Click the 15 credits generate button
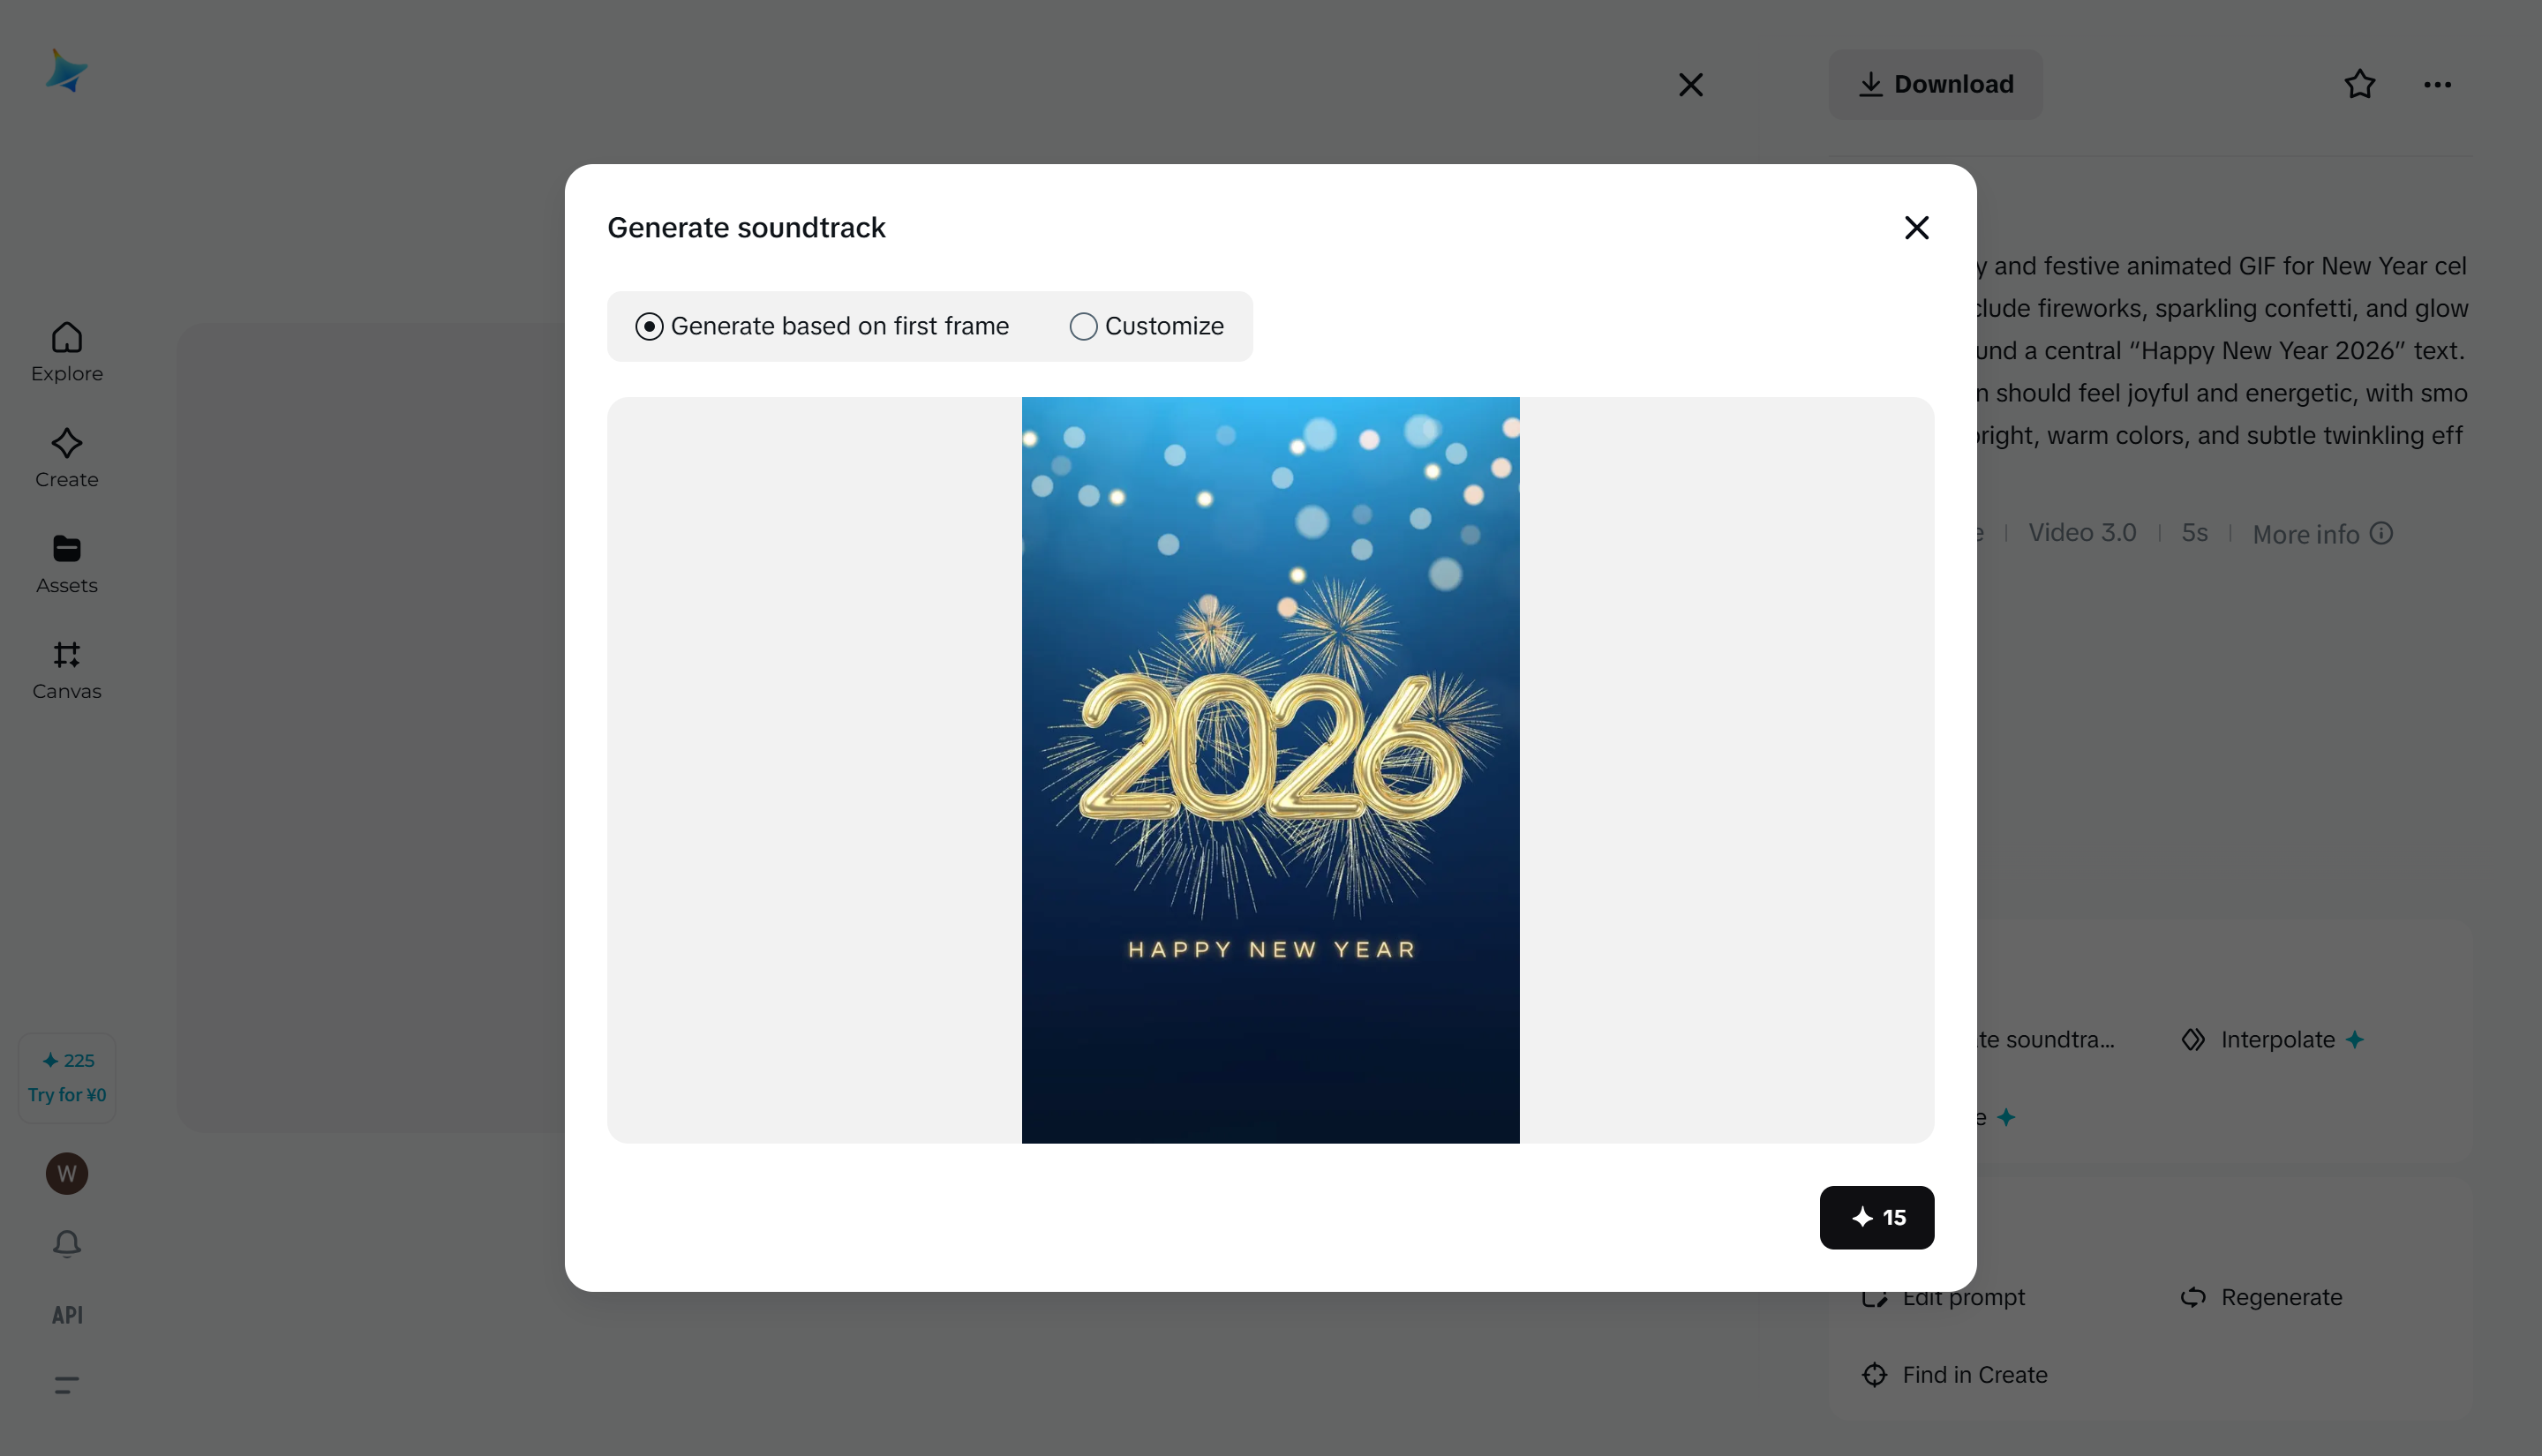 pos(1876,1217)
